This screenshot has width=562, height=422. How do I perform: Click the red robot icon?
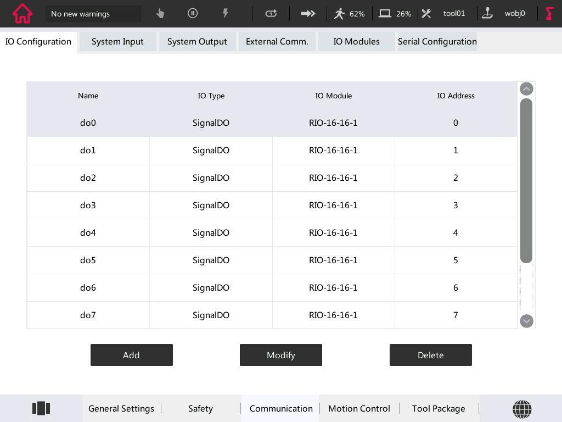[549, 14]
